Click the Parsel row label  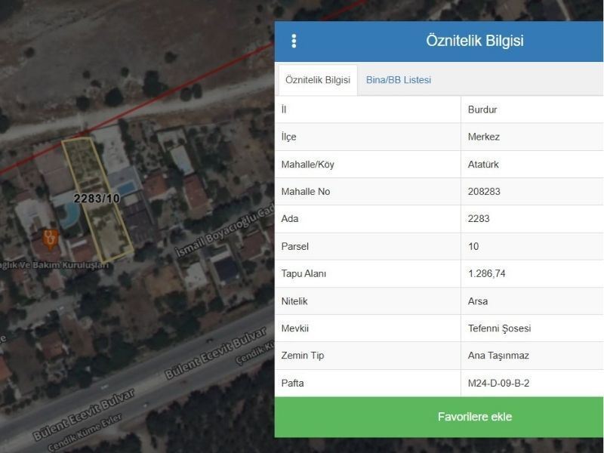294,246
